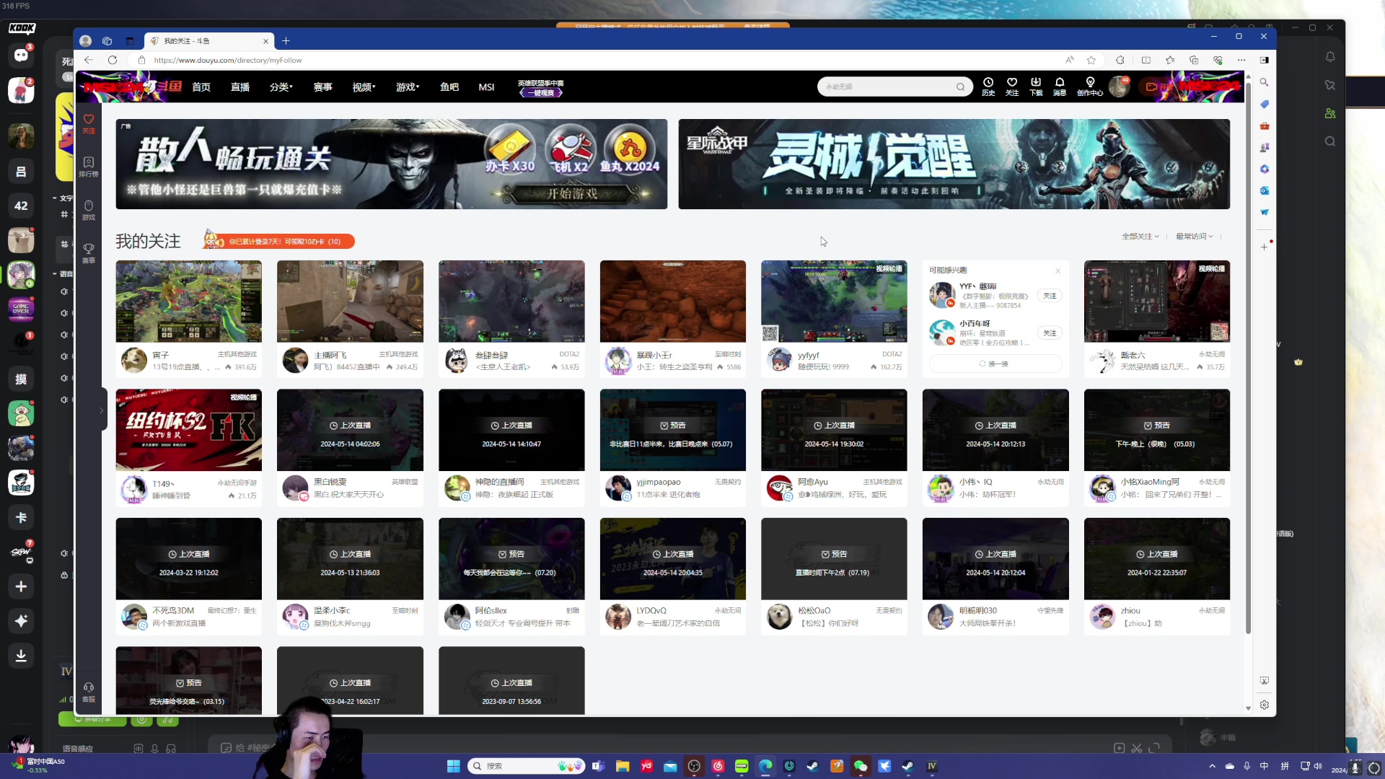Viewport: 1385px width, 779px height.
Task: Select 我的关注 - 斗鱼 browser tab
Action: pyautogui.click(x=209, y=41)
